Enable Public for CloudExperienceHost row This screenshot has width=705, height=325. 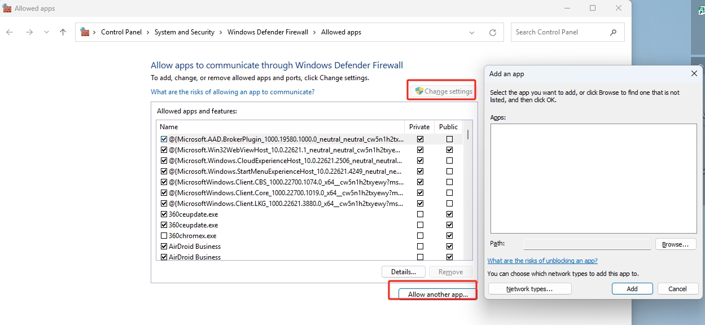pos(449,161)
